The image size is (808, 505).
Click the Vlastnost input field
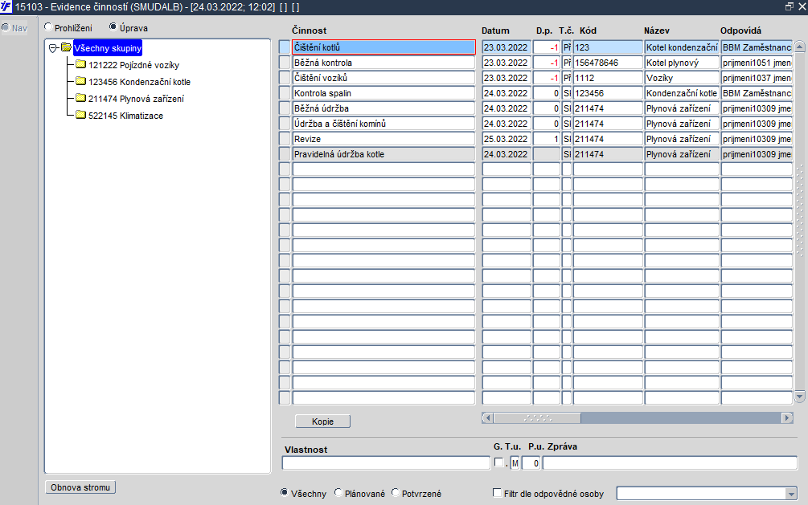tap(386, 462)
